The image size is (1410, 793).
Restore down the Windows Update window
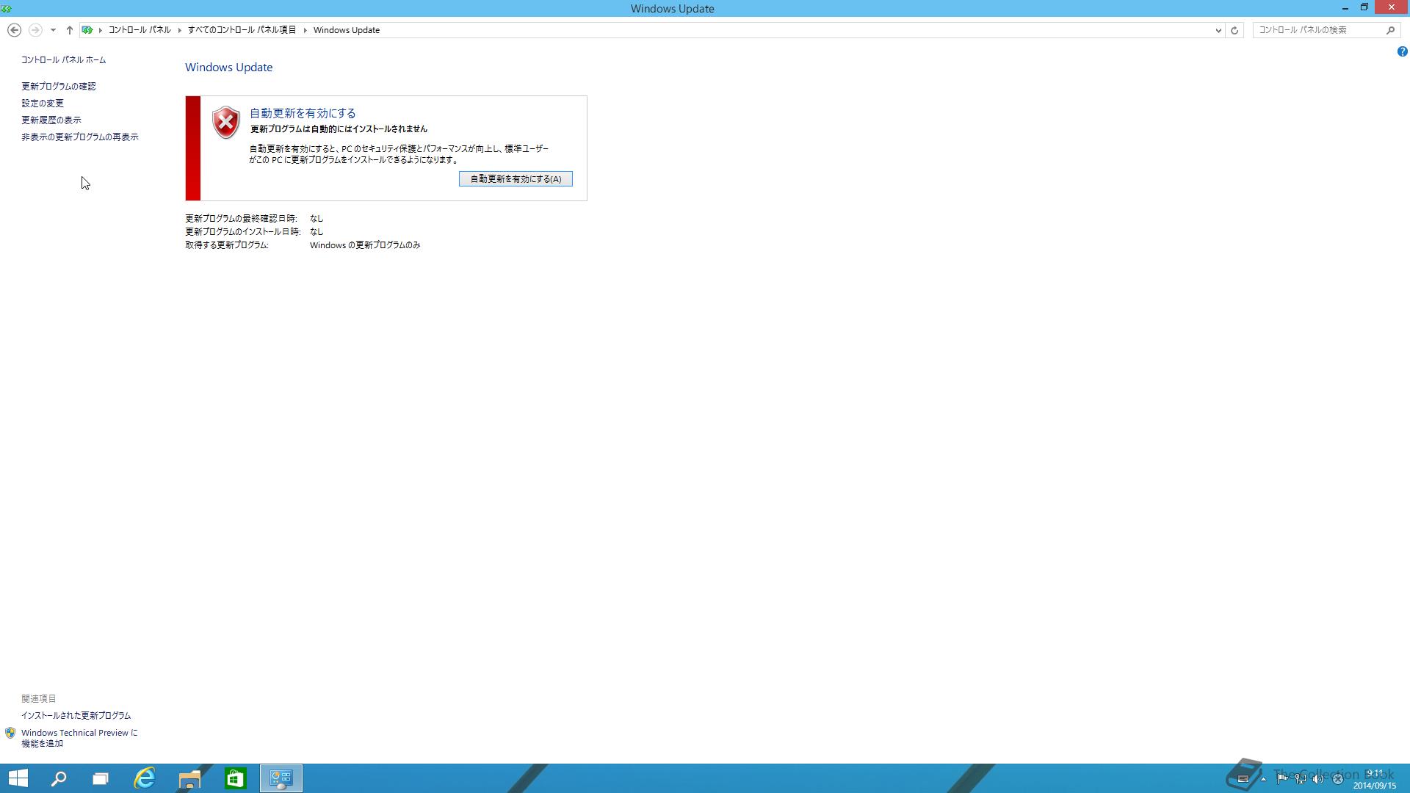pos(1364,7)
